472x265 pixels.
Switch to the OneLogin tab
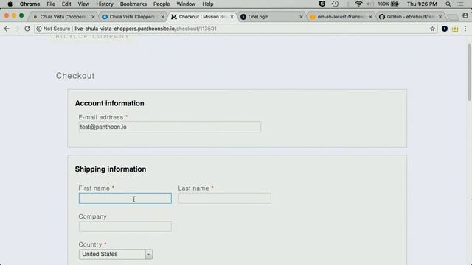click(271, 17)
